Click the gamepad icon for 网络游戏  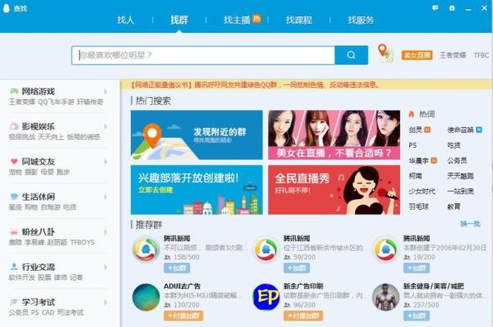(14, 91)
